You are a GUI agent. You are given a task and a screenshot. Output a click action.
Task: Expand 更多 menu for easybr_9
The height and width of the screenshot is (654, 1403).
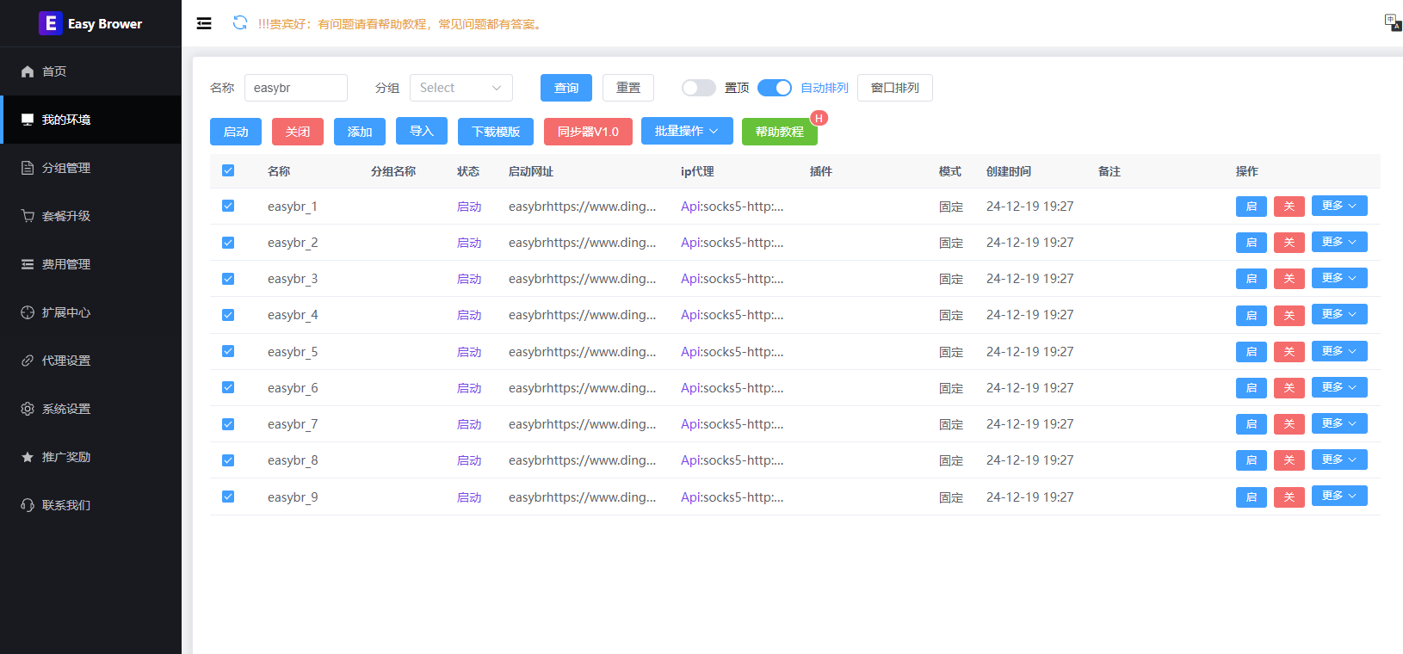[1339, 496]
